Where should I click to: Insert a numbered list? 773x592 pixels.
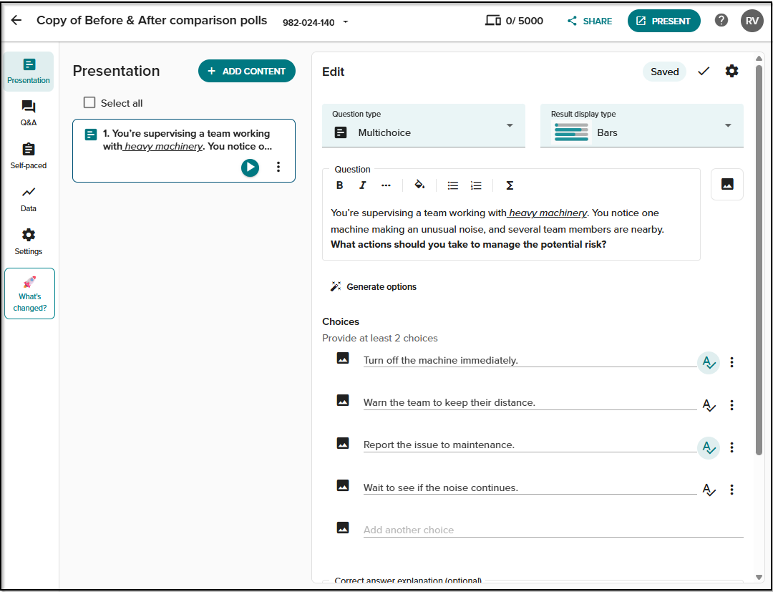tap(476, 185)
